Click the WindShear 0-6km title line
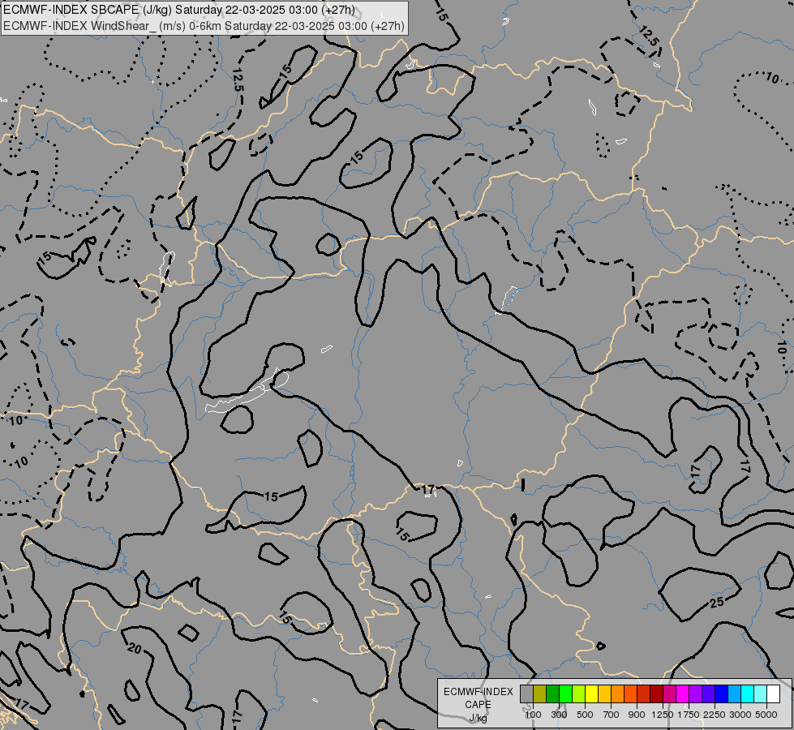Viewport: 794px width, 730px height. point(204,26)
